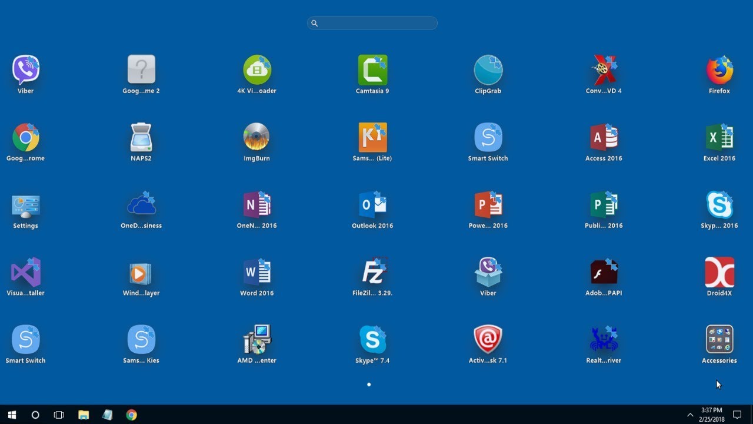Launch Excel 2016
The height and width of the screenshot is (424, 753).
click(719, 137)
